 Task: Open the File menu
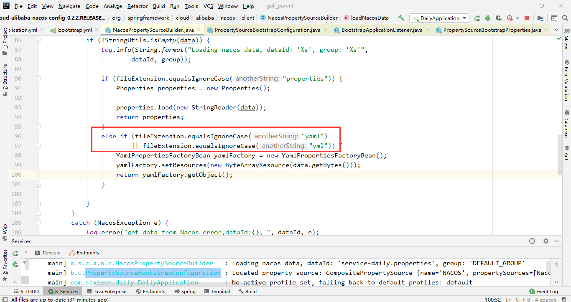[x=18, y=6]
